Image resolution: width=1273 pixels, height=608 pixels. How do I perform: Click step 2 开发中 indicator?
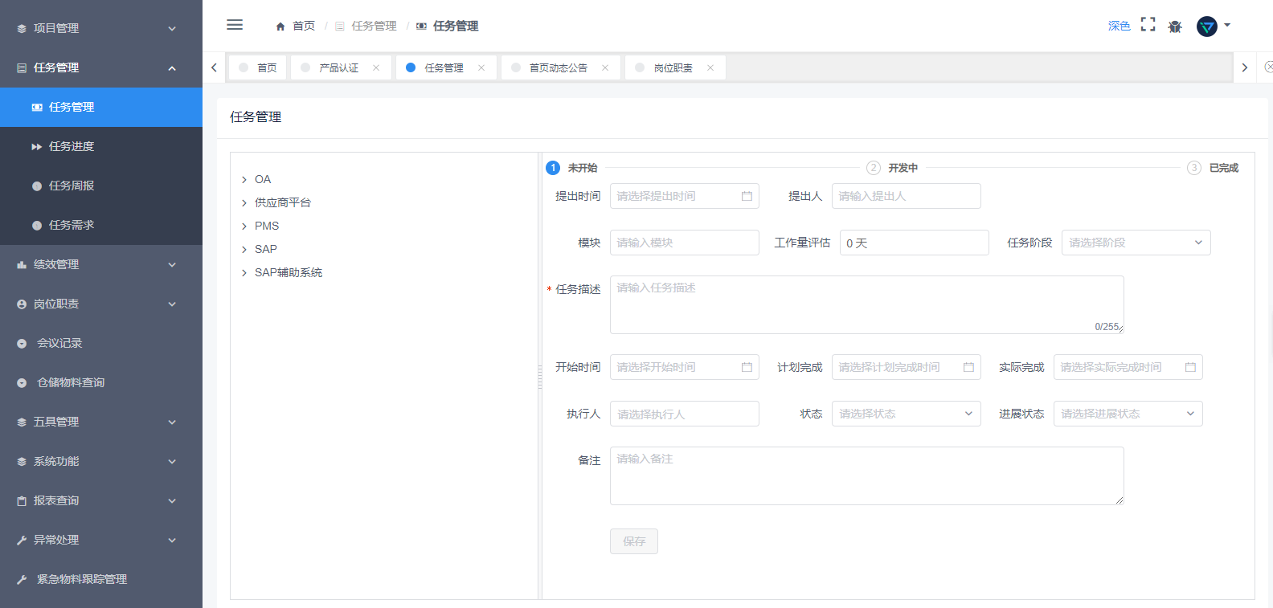coord(874,168)
